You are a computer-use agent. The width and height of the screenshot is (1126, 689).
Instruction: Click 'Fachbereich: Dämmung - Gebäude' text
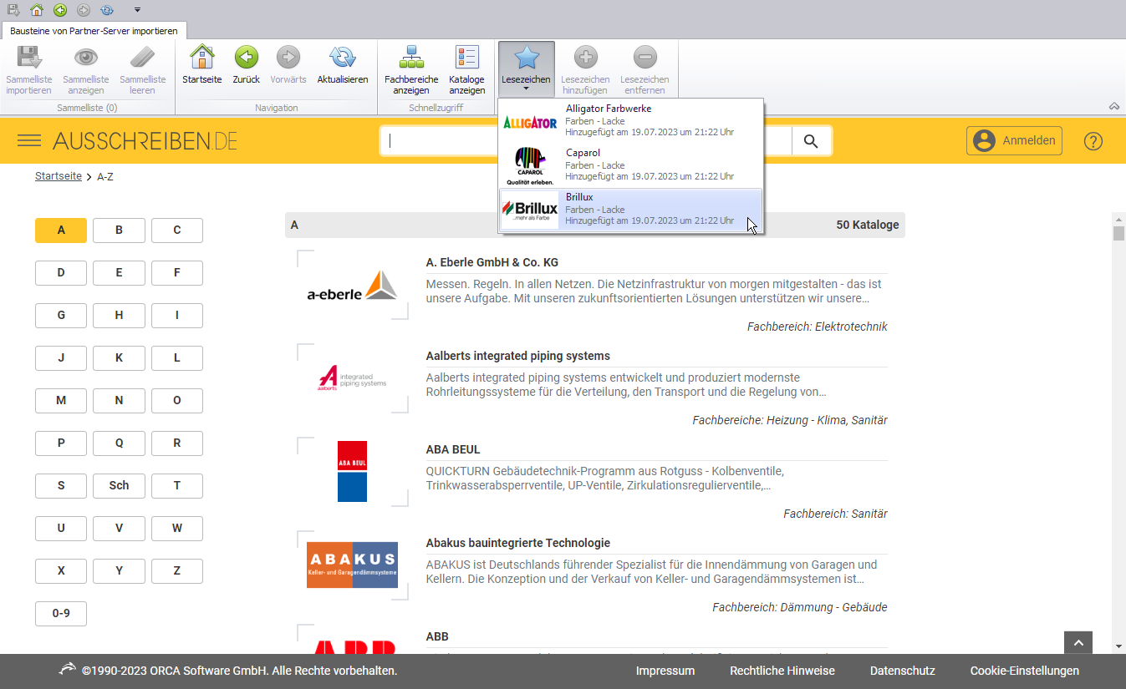tap(800, 607)
